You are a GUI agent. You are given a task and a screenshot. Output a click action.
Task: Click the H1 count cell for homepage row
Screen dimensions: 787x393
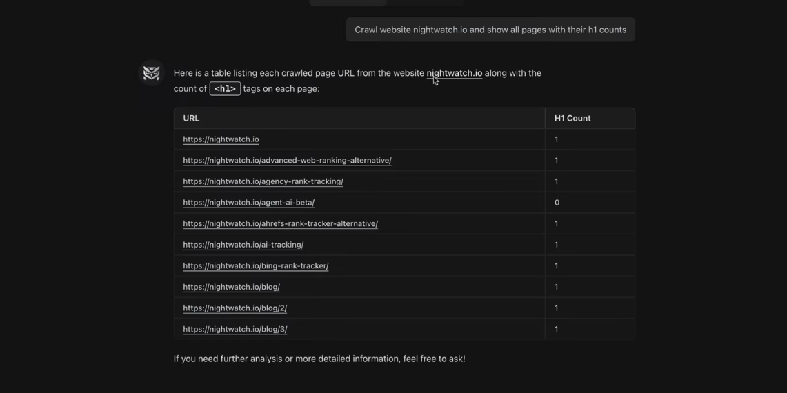coord(557,139)
